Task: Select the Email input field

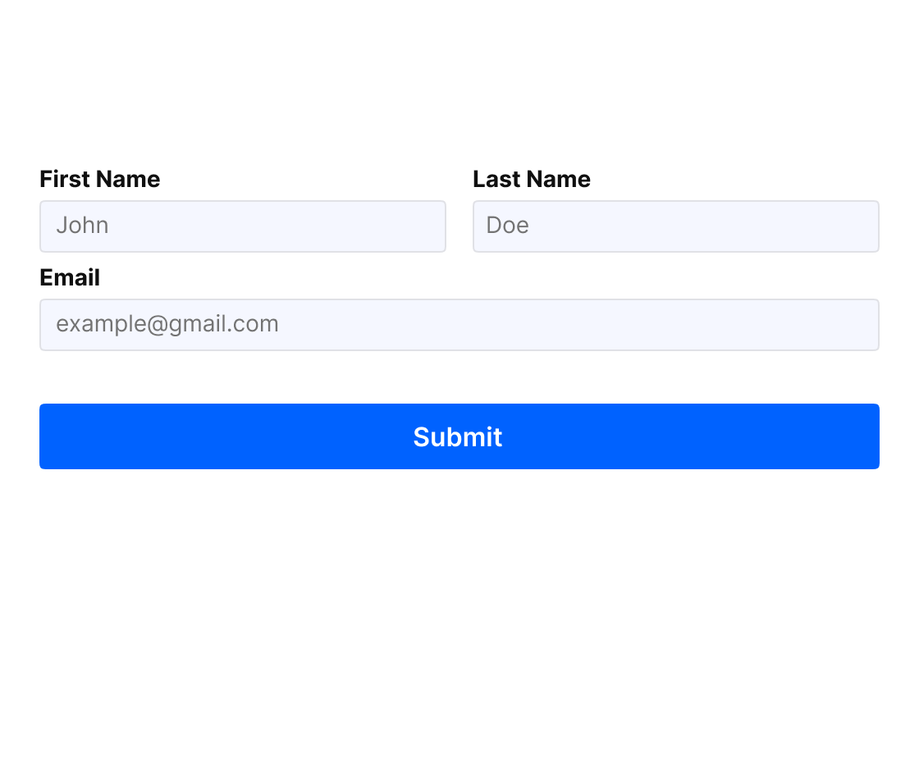Action: pyautogui.click(x=459, y=325)
